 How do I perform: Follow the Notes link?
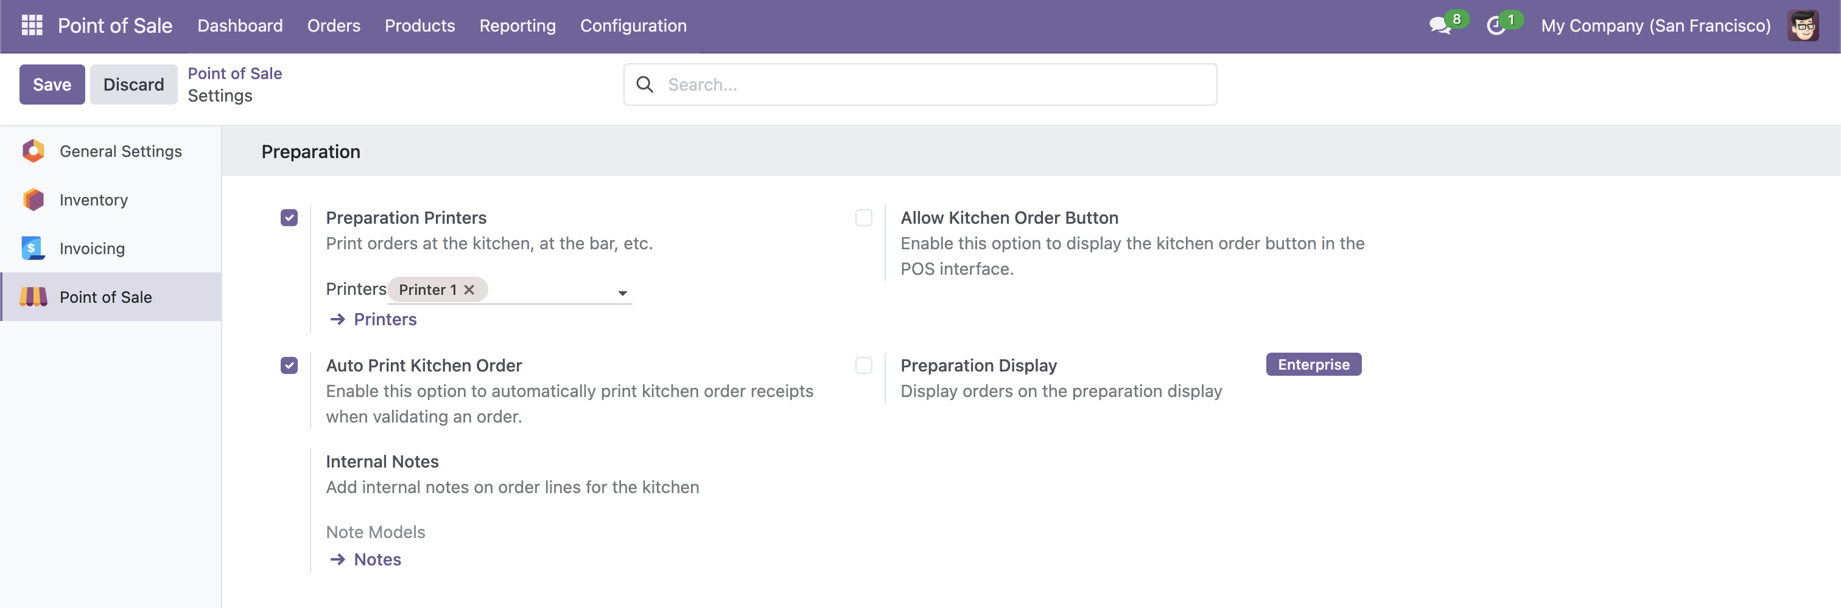tap(377, 559)
